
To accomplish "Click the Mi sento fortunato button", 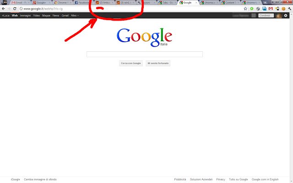I will tap(158, 63).
